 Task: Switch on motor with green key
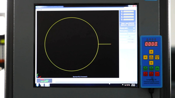click(x=145, y=68)
